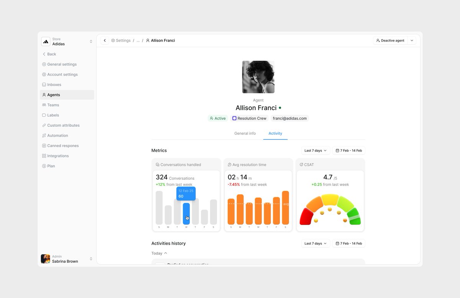Click the Conversations handled chat icon
The height and width of the screenshot is (298, 460).
tap(158, 165)
